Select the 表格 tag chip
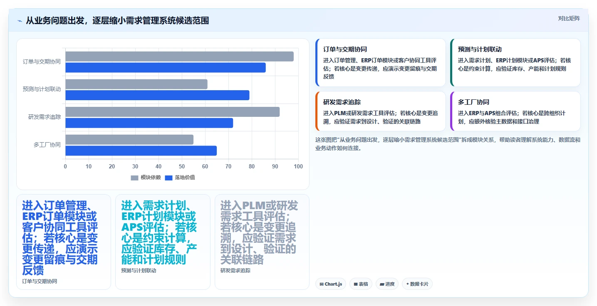This screenshot has height=306, width=597. coord(361,284)
